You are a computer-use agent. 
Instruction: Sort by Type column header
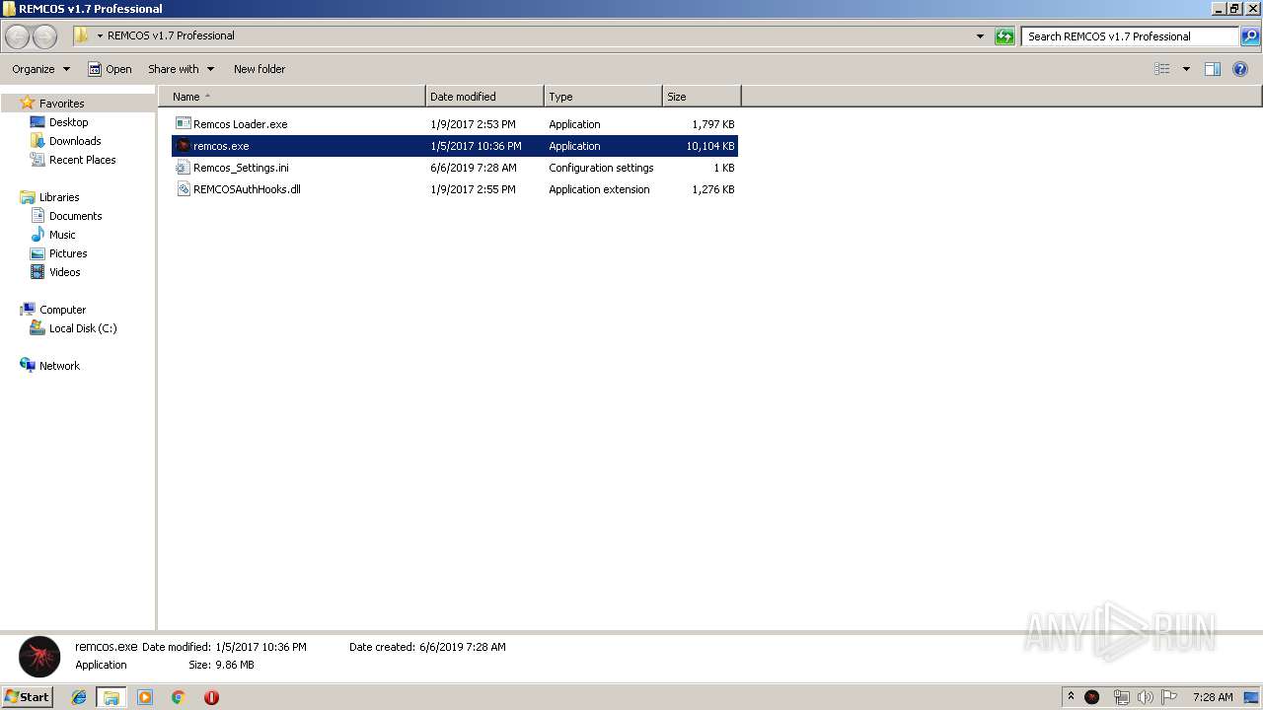pyautogui.click(x=603, y=97)
